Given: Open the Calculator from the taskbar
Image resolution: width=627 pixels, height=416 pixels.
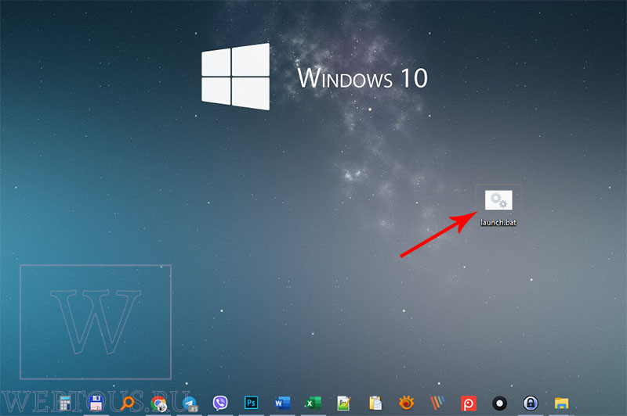Looking at the screenshot, I should [x=64, y=403].
